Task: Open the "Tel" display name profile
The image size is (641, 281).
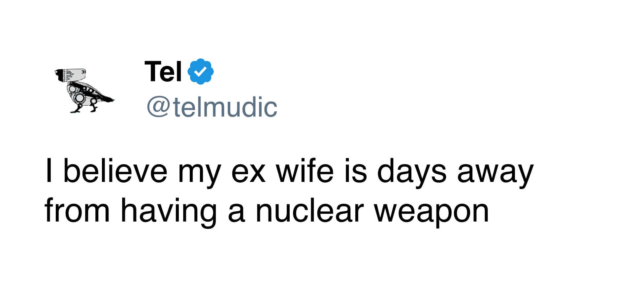Action: tap(163, 72)
